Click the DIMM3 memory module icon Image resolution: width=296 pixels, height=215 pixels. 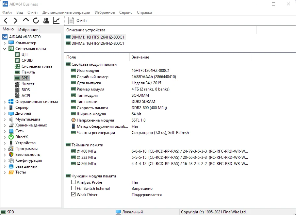(x=68, y=43)
